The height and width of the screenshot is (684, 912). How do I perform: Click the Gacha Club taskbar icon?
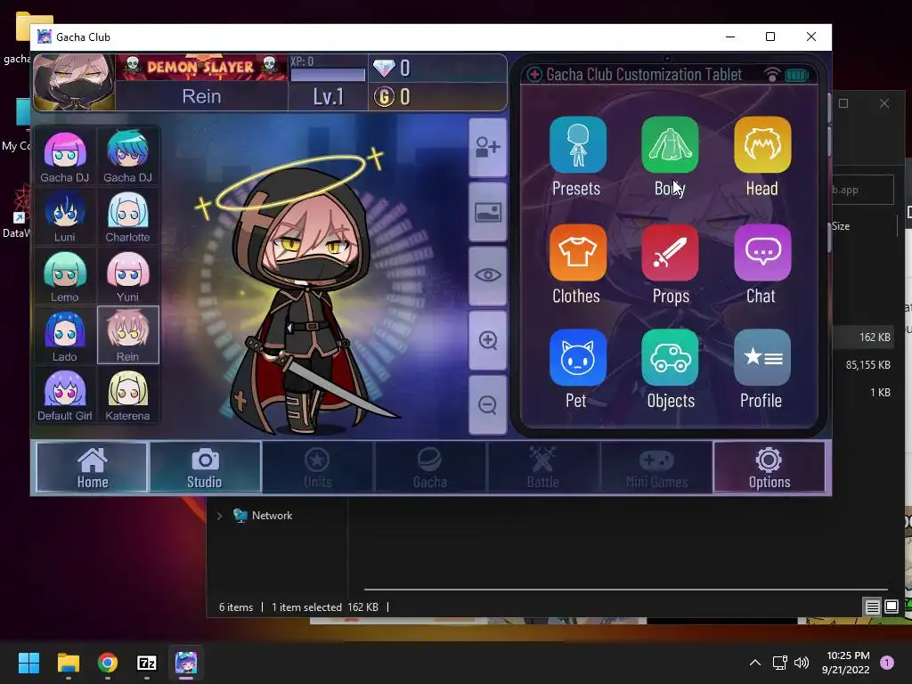pyautogui.click(x=186, y=663)
